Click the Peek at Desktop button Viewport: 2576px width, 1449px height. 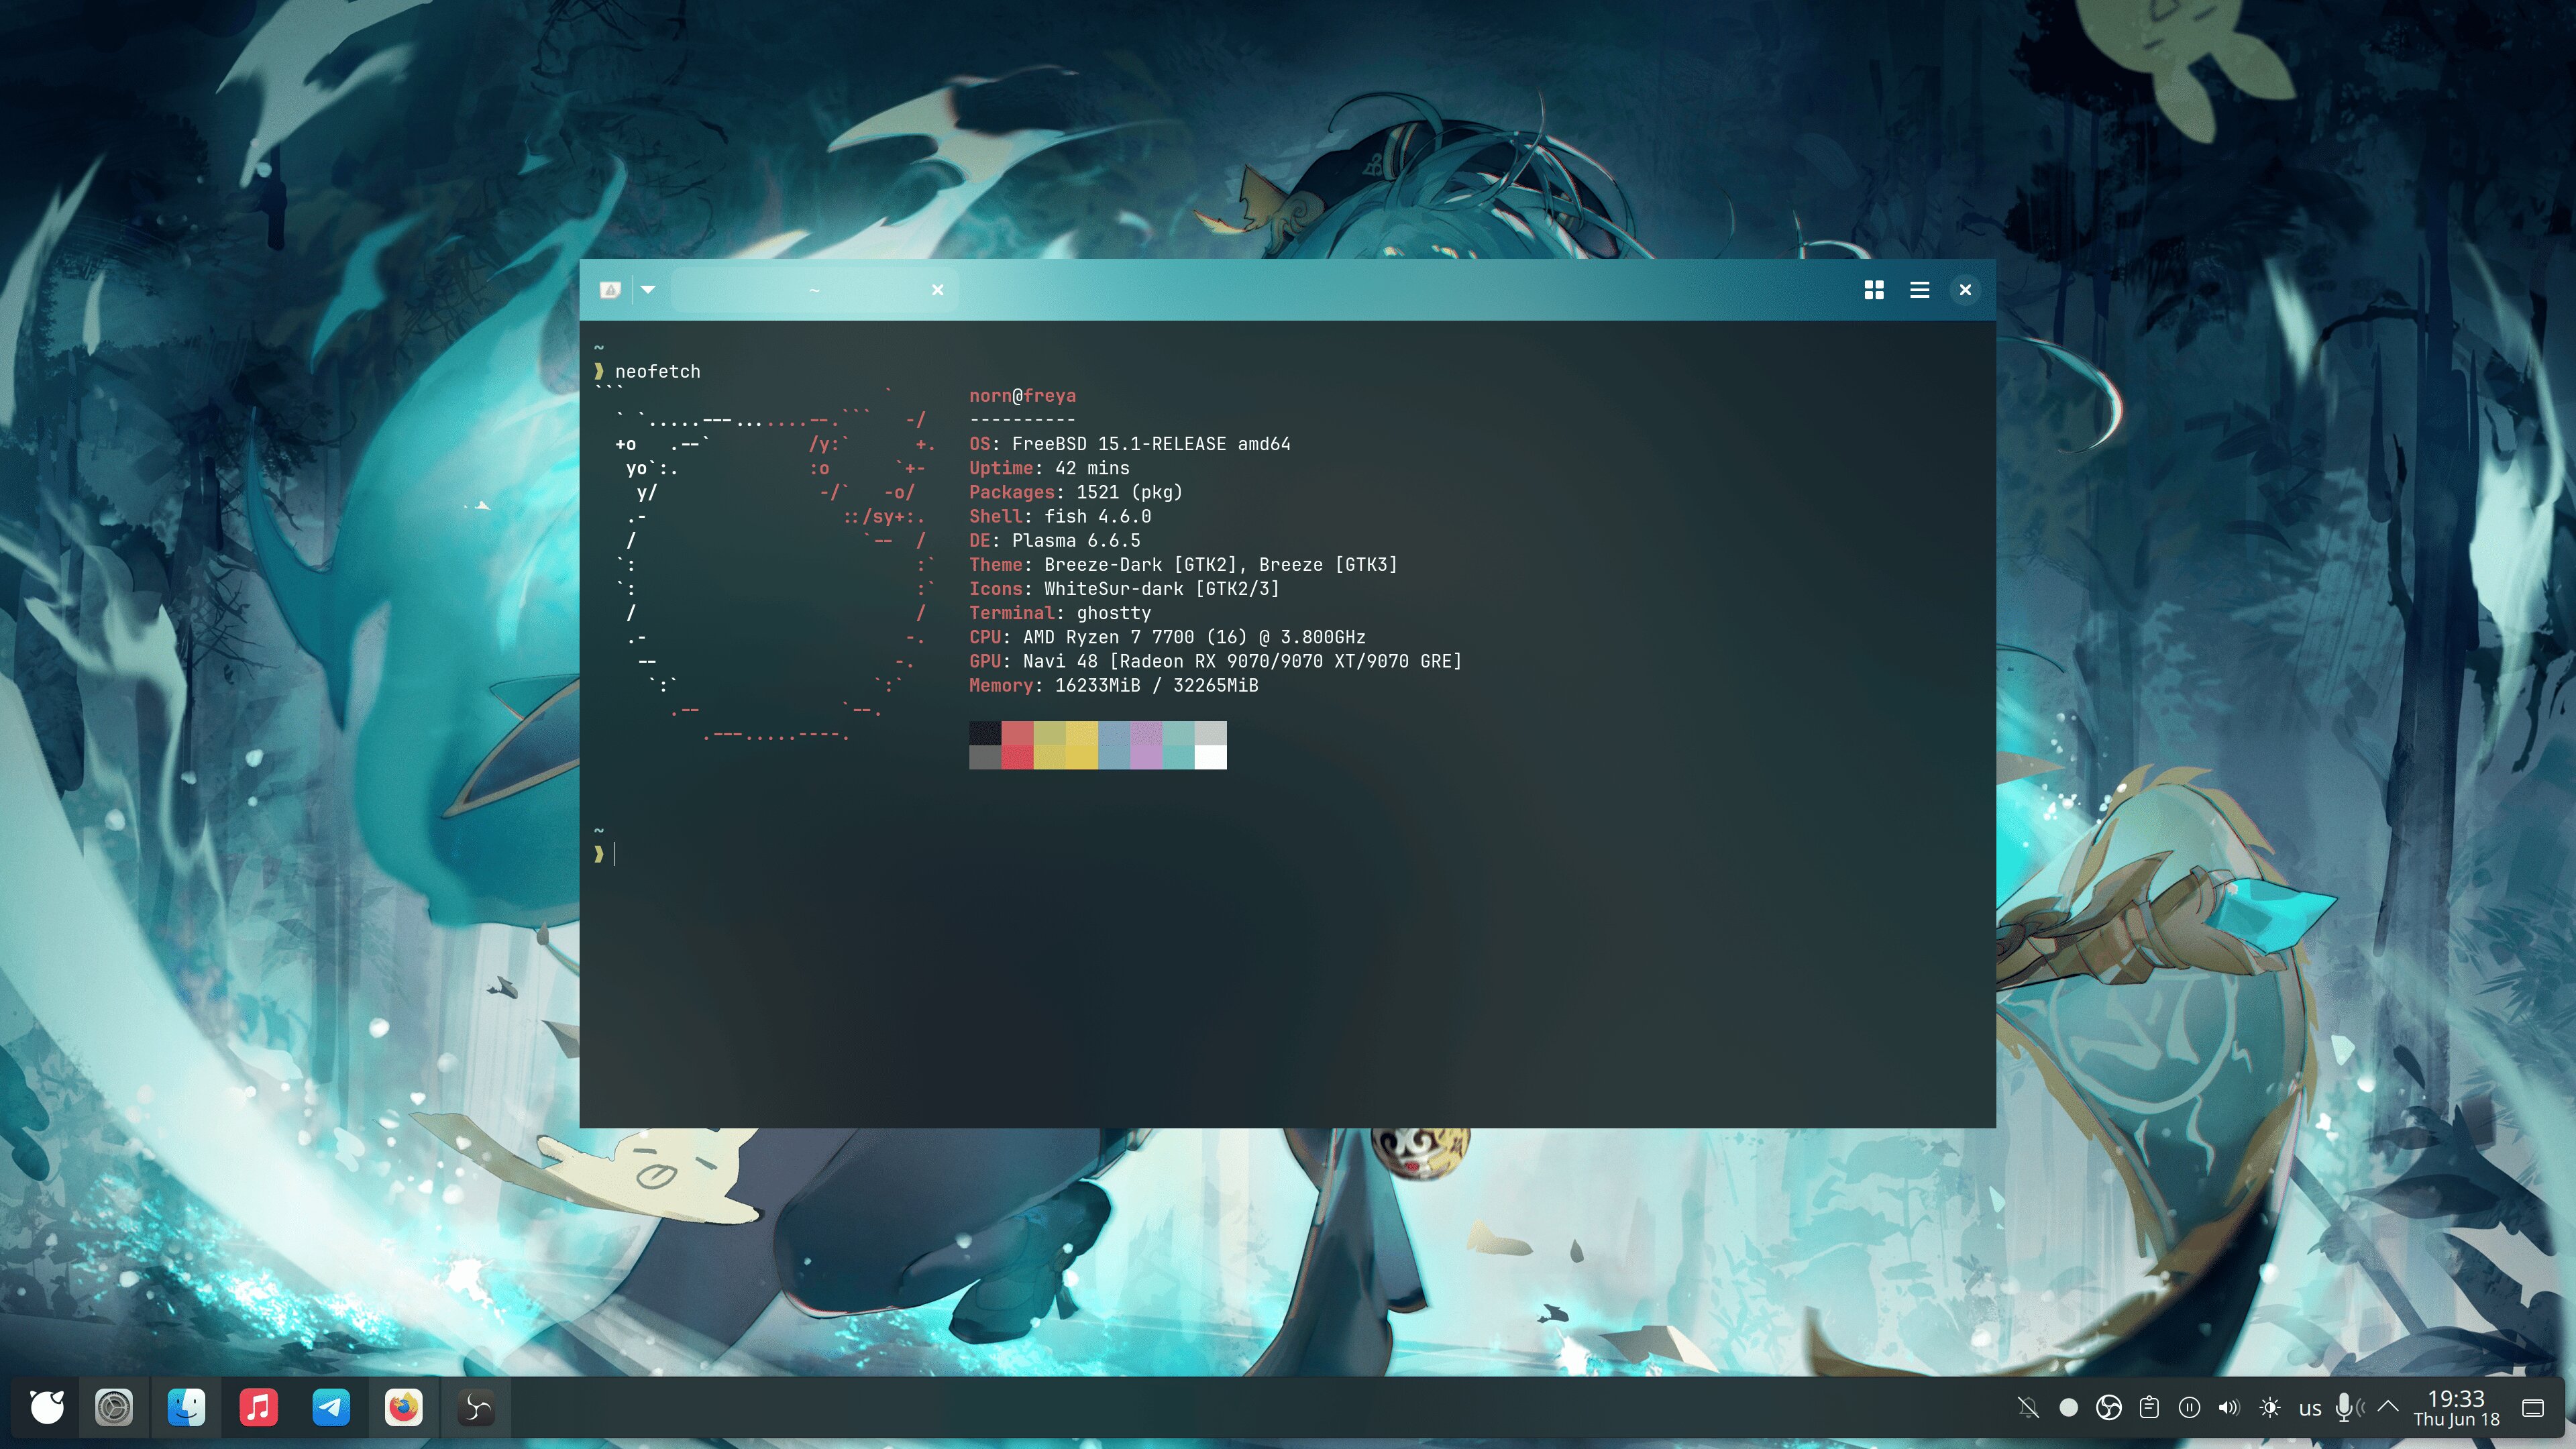pyautogui.click(x=2533, y=1408)
